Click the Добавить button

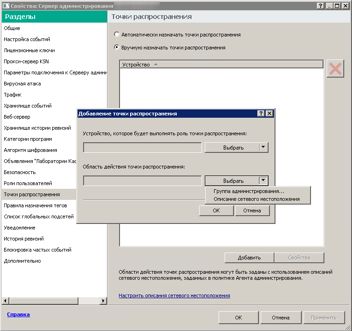(x=249, y=258)
